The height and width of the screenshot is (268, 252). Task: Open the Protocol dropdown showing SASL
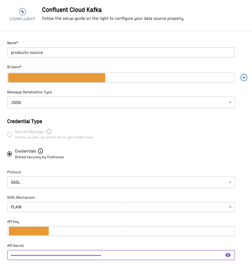(x=121, y=182)
